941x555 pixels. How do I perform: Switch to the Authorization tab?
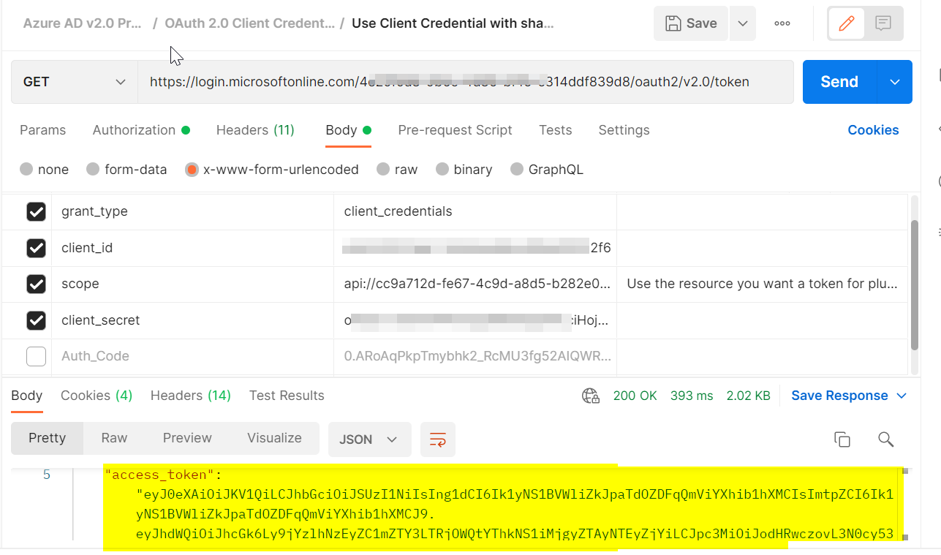141,130
